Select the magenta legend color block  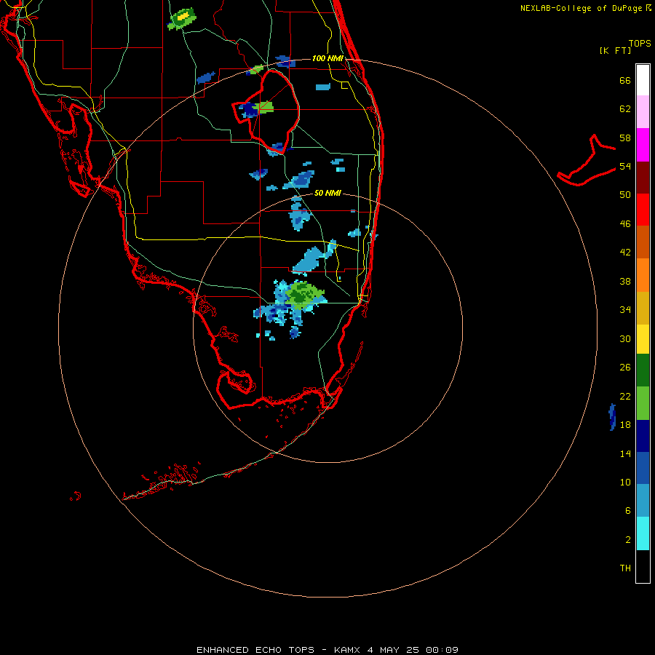pyautogui.click(x=643, y=145)
